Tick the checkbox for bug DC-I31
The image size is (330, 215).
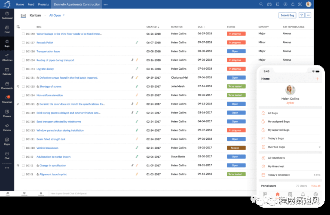point(23,78)
